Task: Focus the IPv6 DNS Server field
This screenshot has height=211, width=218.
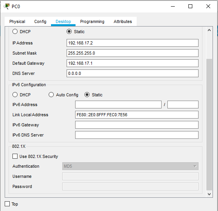Action: click(137, 135)
